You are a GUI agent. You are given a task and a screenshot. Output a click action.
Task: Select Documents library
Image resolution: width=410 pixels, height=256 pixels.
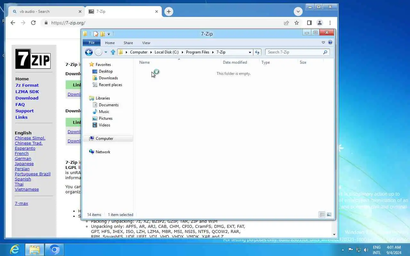click(x=109, y=105)
